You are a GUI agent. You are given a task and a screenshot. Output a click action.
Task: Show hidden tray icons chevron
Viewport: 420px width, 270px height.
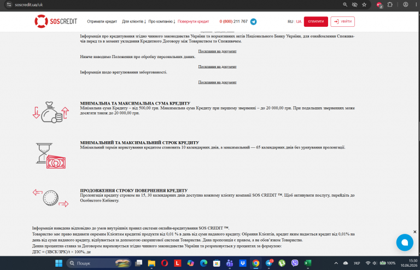click(336, 263)
